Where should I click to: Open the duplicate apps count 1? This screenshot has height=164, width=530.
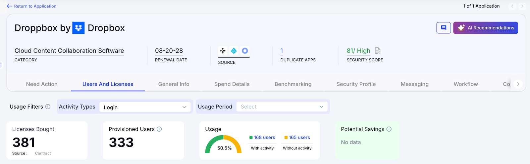tap(282, 51)
